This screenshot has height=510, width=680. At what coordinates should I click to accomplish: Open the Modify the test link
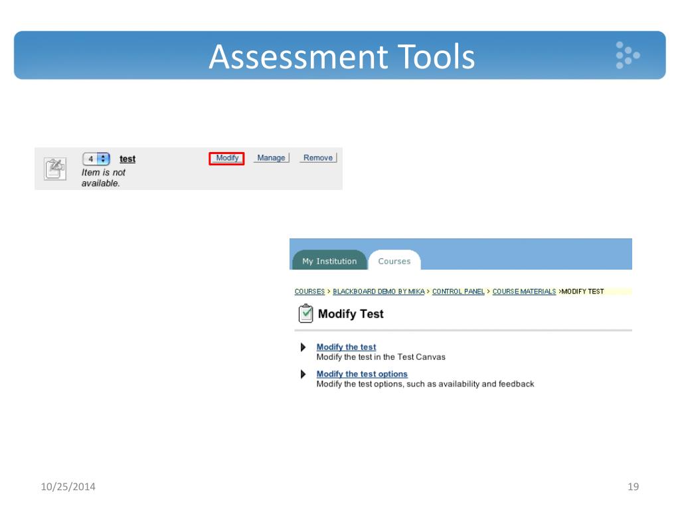tap(346, 347)
